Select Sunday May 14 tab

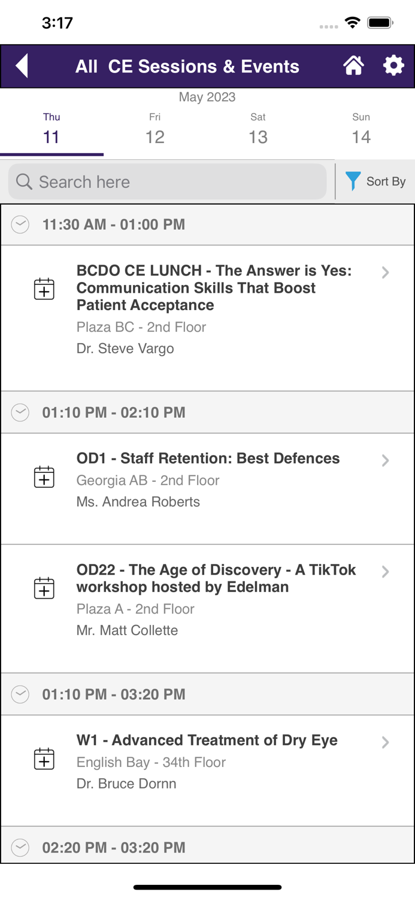(361, 128)
